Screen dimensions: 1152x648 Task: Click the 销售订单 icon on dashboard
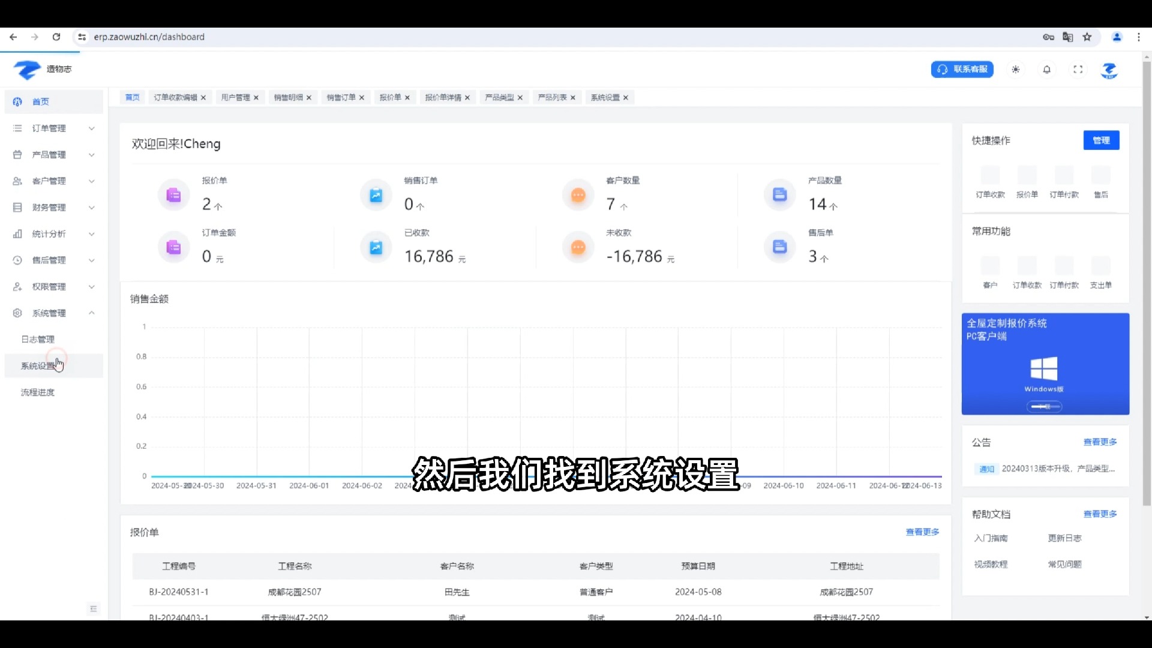pos(376,194)
